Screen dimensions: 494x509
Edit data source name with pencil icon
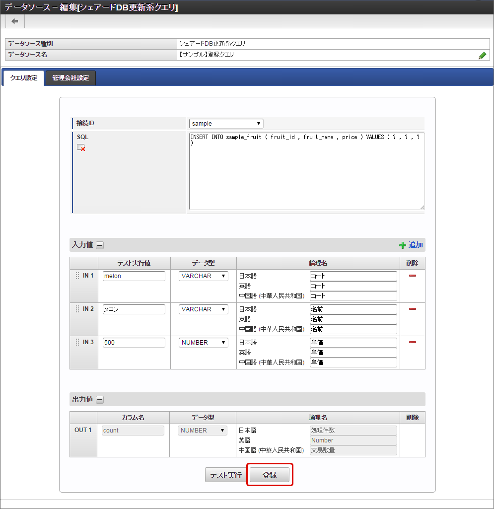click(482, 56)
